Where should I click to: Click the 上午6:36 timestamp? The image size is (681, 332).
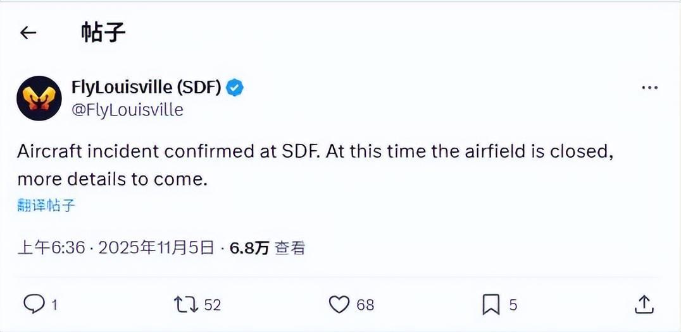coord(51,248)
